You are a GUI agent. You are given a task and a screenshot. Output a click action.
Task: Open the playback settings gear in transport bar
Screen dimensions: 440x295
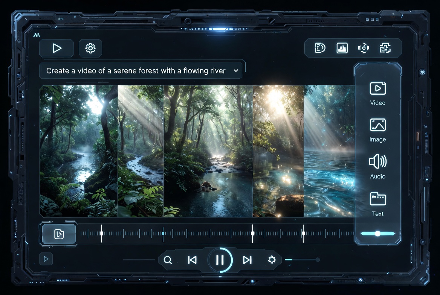pos(272,260)
